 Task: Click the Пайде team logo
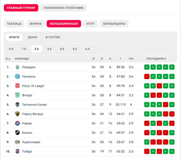pyautogui.click(x=17, y=151)
